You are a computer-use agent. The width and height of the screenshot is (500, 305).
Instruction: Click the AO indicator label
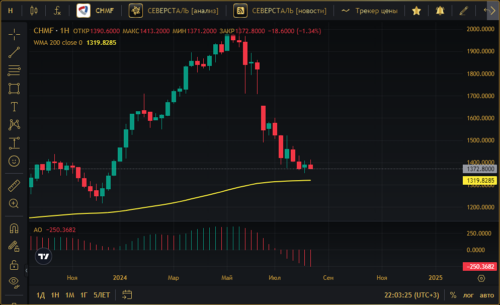(38, 230)
